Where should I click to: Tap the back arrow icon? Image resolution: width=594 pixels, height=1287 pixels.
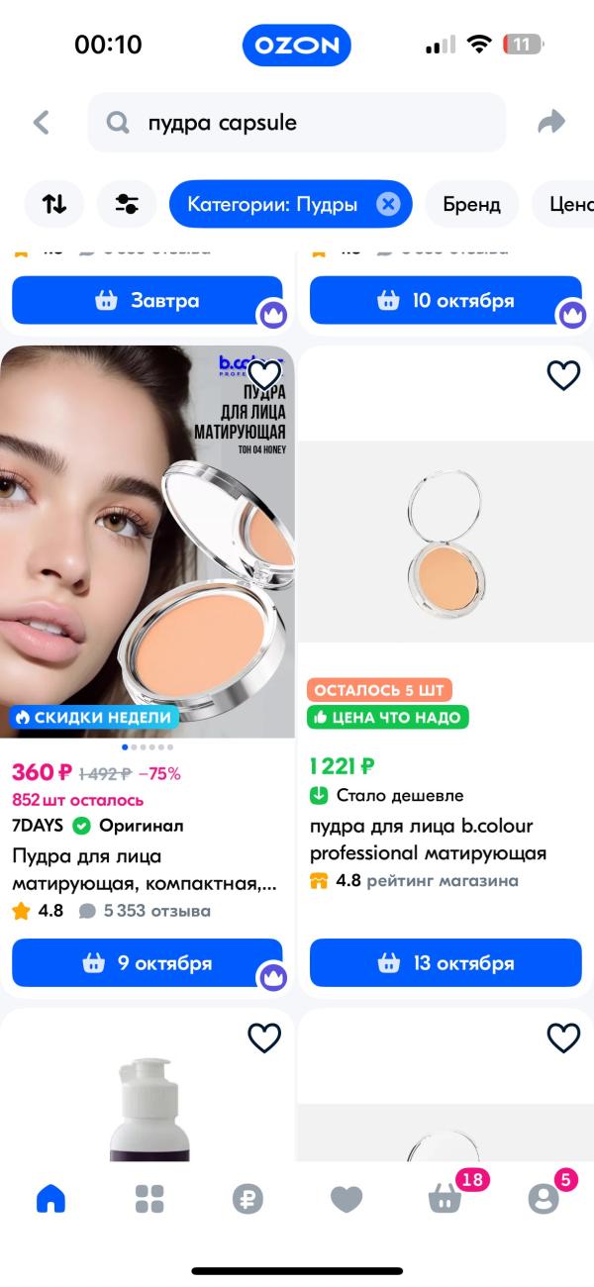tap(41, 123)
